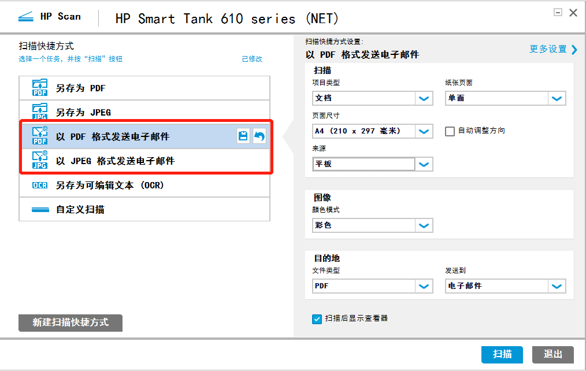Select the 另存为 PDF folder icon
The image size is (586, 371).
click(x=40, y=88)
